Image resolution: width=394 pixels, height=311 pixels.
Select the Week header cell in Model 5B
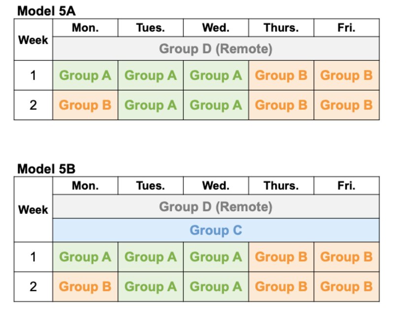[x=33, y=210]
